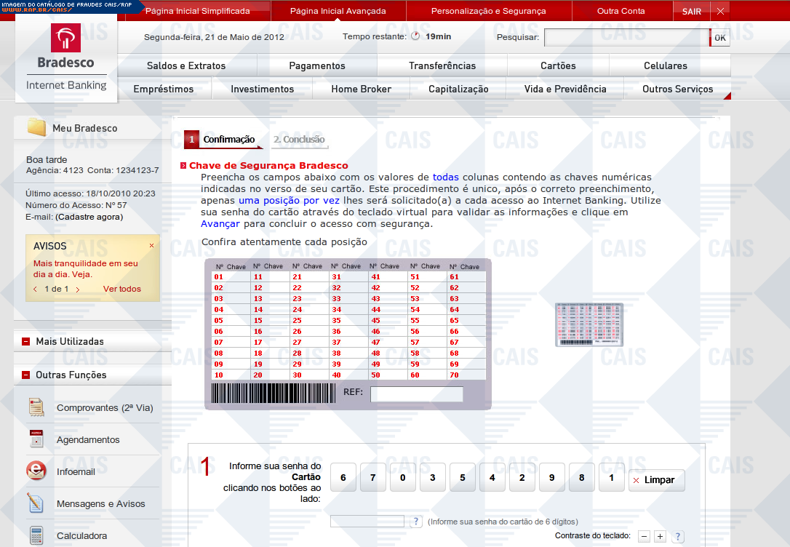Click the Comprovantes (2ª Via) icon
Screen dimensions: 790x547
(x=36, y=407)
